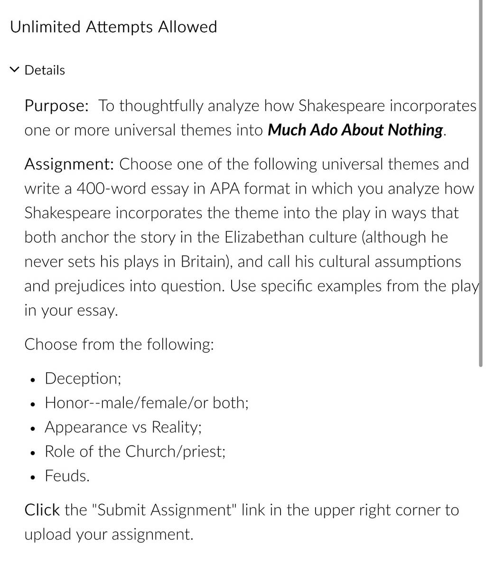Click the 'Deception;' bullet item

83,379
